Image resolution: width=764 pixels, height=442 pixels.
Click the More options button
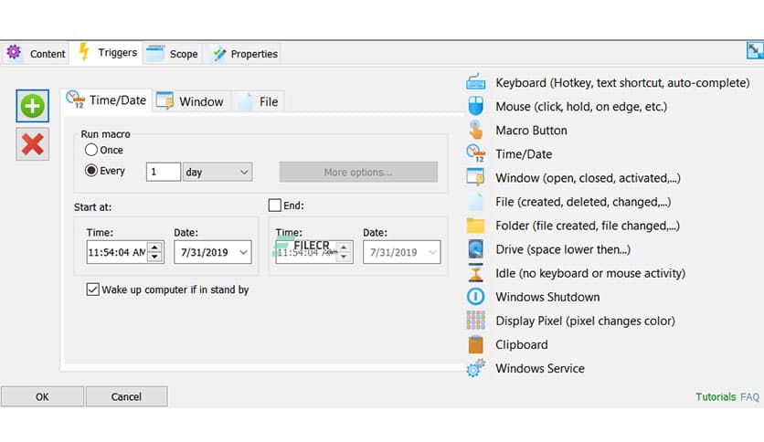click(358, 172)
